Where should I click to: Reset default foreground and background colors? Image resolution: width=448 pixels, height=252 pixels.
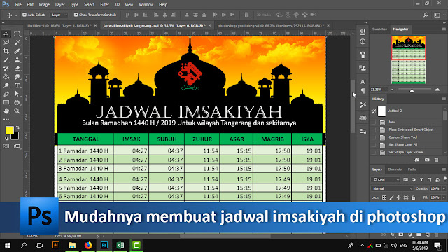pos(6,139)
